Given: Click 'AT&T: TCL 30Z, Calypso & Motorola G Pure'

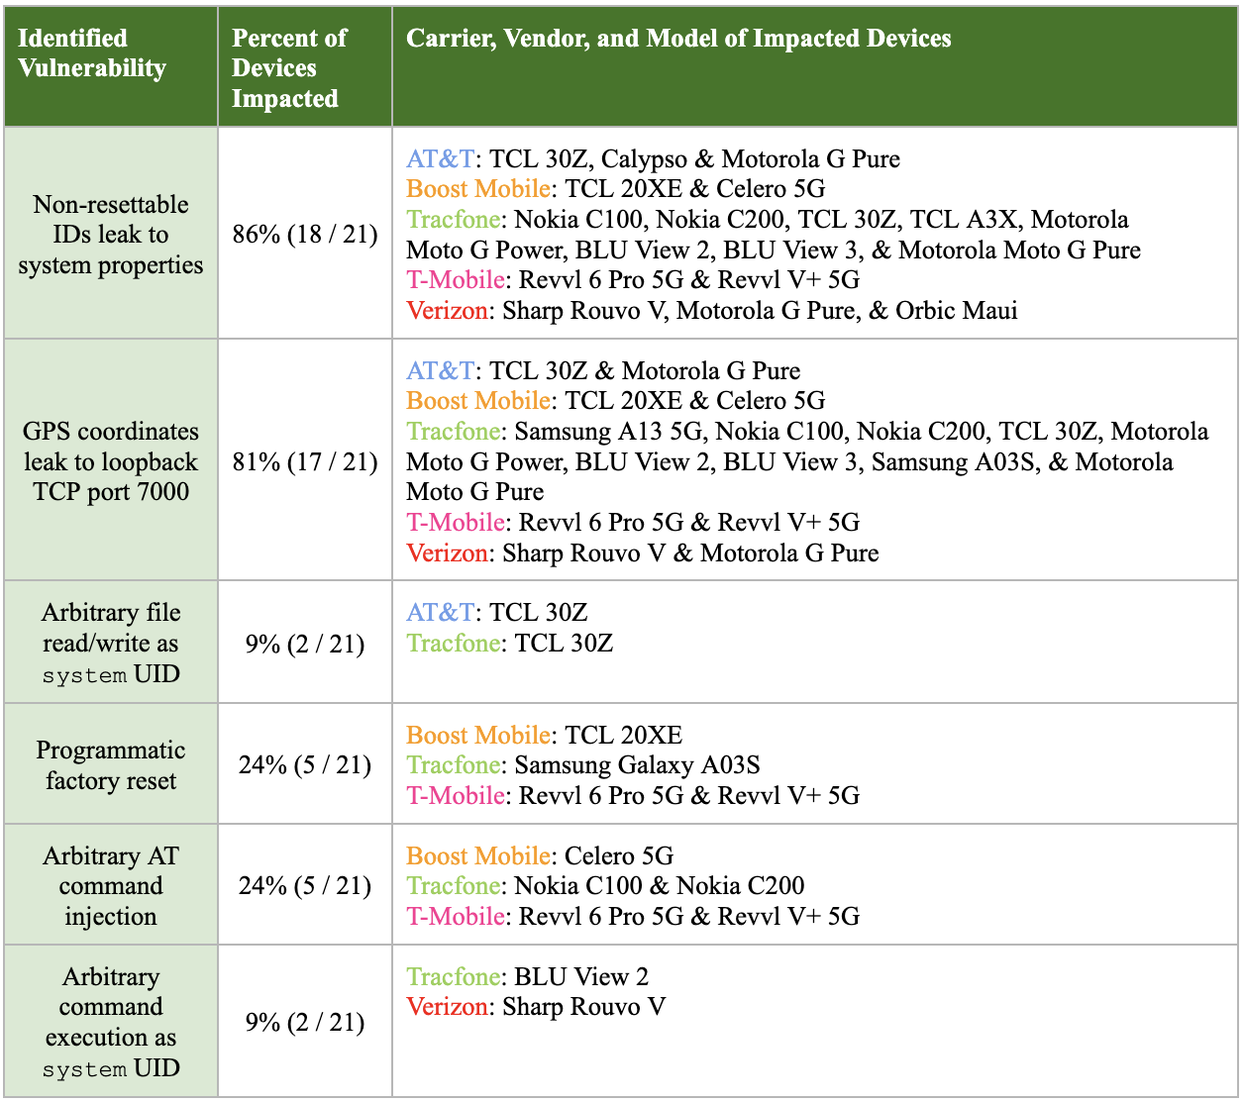Looking at the screenshot, I should click(x=653, y=158).
